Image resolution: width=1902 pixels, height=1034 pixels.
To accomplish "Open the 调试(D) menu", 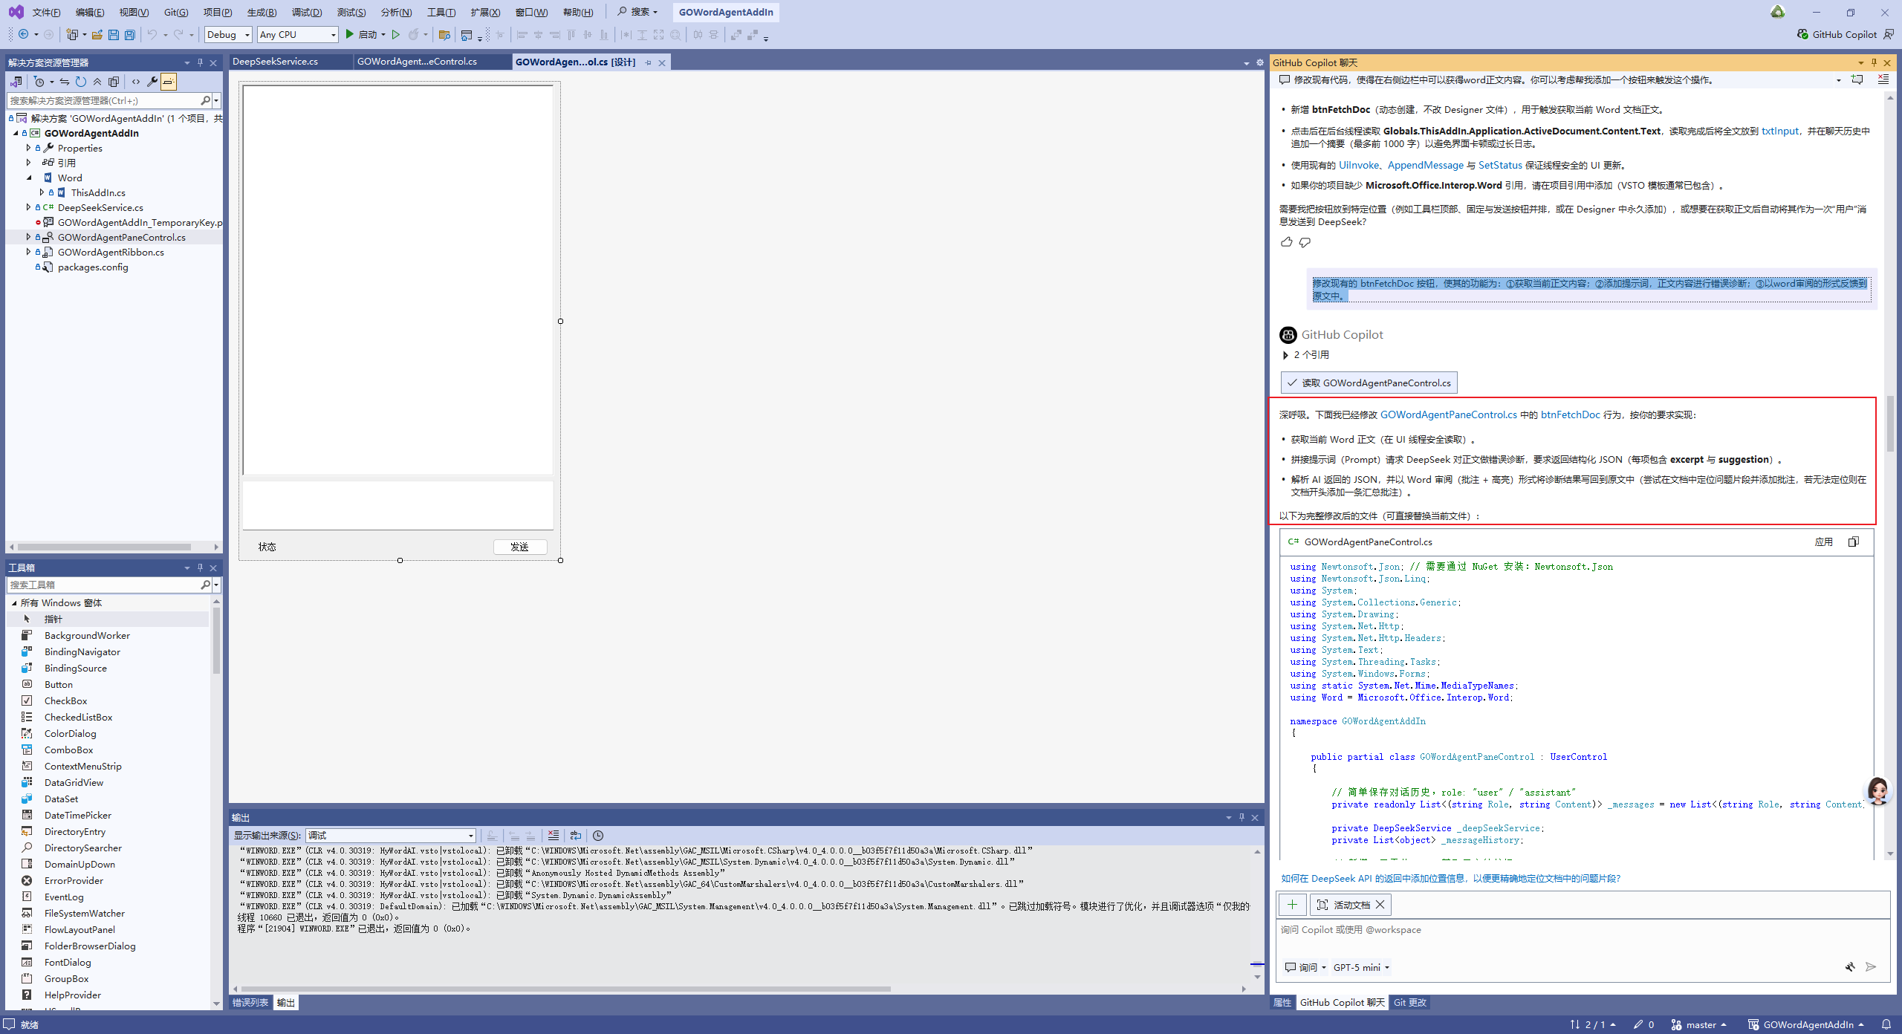I will 307,13.
